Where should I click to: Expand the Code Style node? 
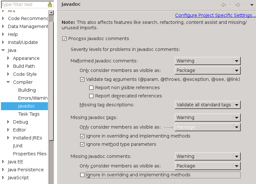point(8,74)
